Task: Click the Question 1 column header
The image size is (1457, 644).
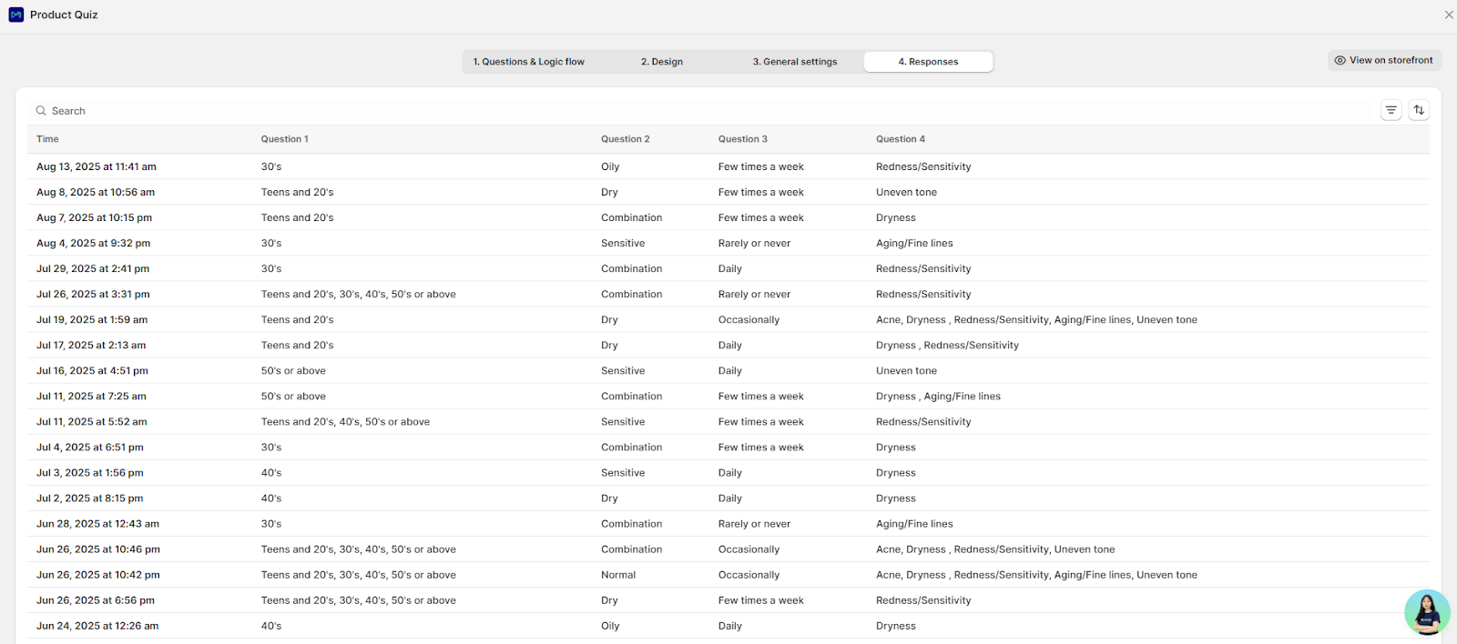Action: pyautogui.click(x=284, y=139)
